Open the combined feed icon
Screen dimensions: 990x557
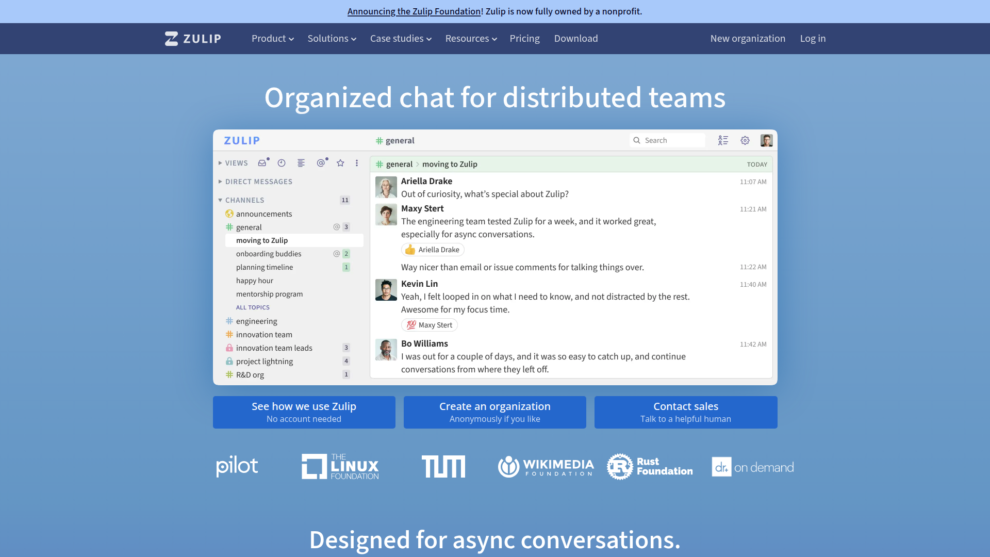[301, 163]
